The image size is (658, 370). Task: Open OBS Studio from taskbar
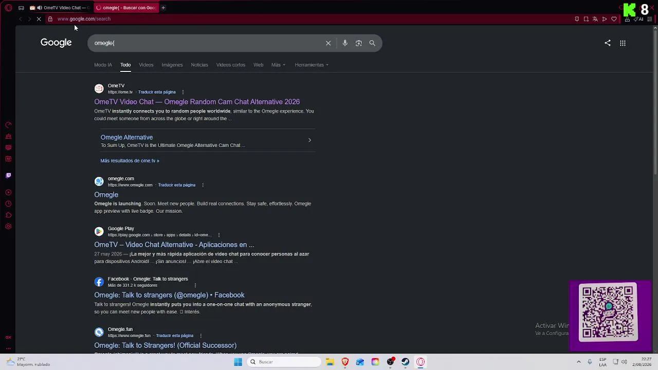(391, 362)
